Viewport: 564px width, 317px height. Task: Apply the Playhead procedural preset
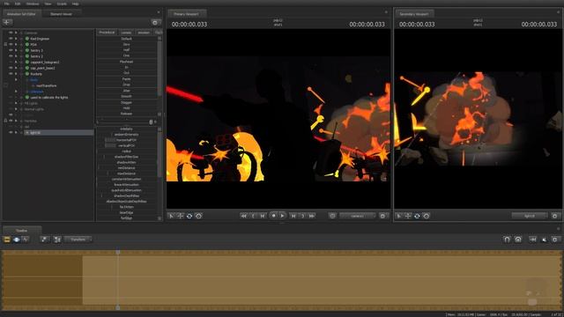coord(127,62)
